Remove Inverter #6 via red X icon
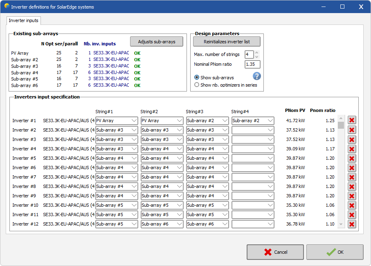371x266 pixels. pyautogui.click(x=352, y=168)
